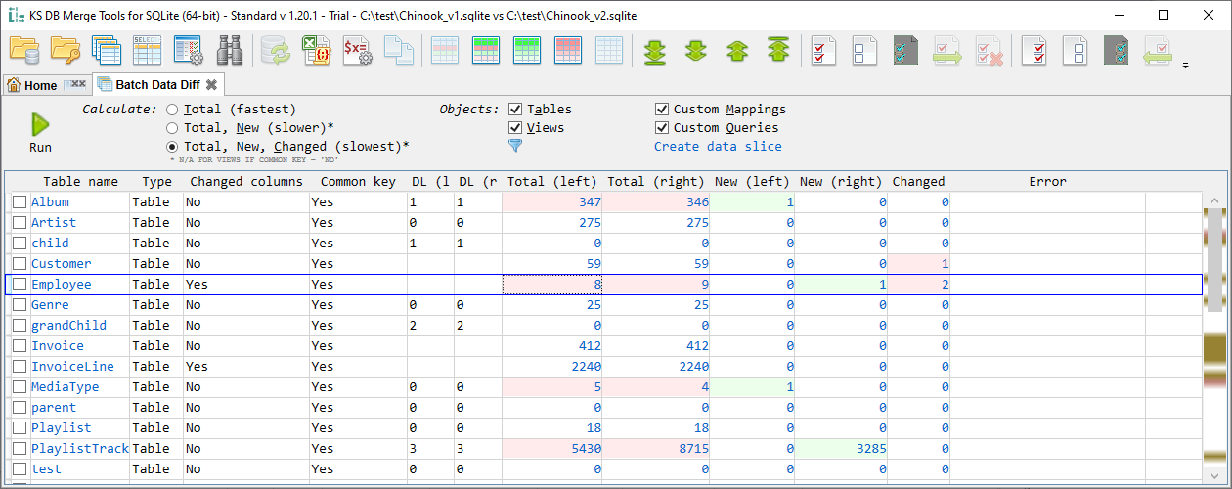
Task: Click the 2240 Total (left) InvoiceLine cell
Action: click(x=552, y=367)
